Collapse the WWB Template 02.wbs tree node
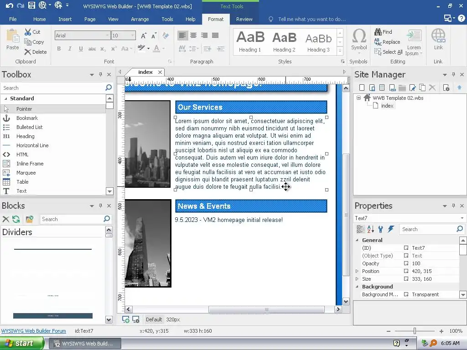Viewport: 467px width, 350px height. (x=358, y=98)
